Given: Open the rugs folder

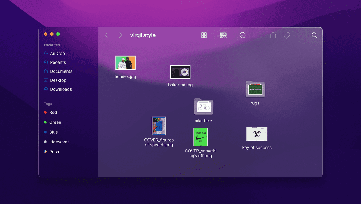Looking at the screenshot, I should 255,89.
